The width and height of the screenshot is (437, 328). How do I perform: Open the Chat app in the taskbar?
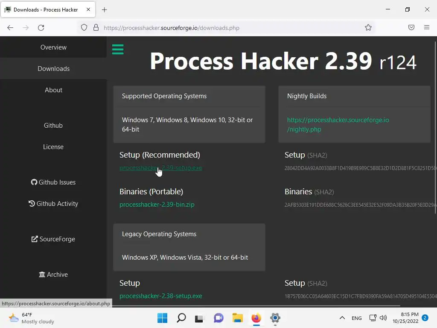(x=218, y=318)
